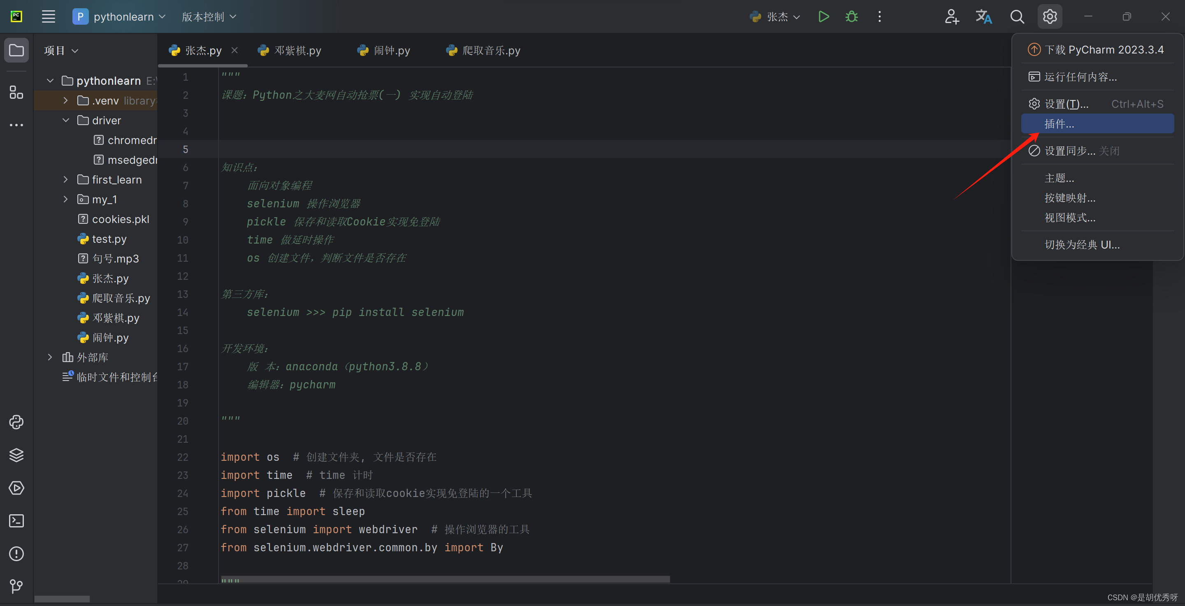Collapse the driver folder in the tree

tap(66, 121)
